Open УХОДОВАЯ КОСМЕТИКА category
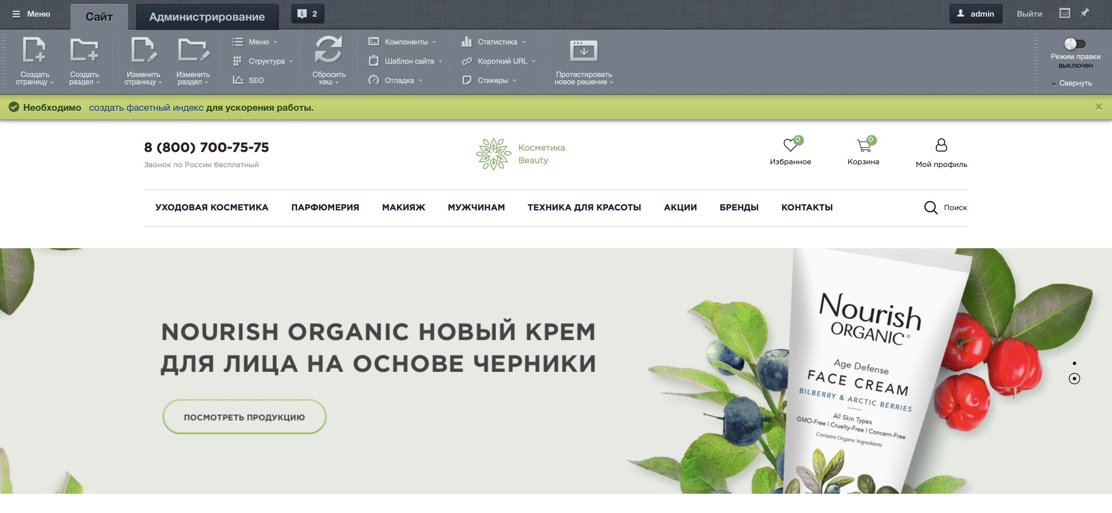 [x=211, y=207]
